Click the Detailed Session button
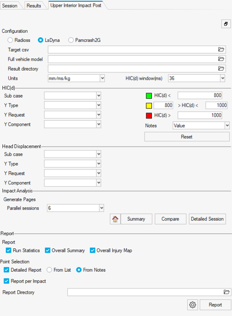 pyautogui.click(x=207, y=219)
